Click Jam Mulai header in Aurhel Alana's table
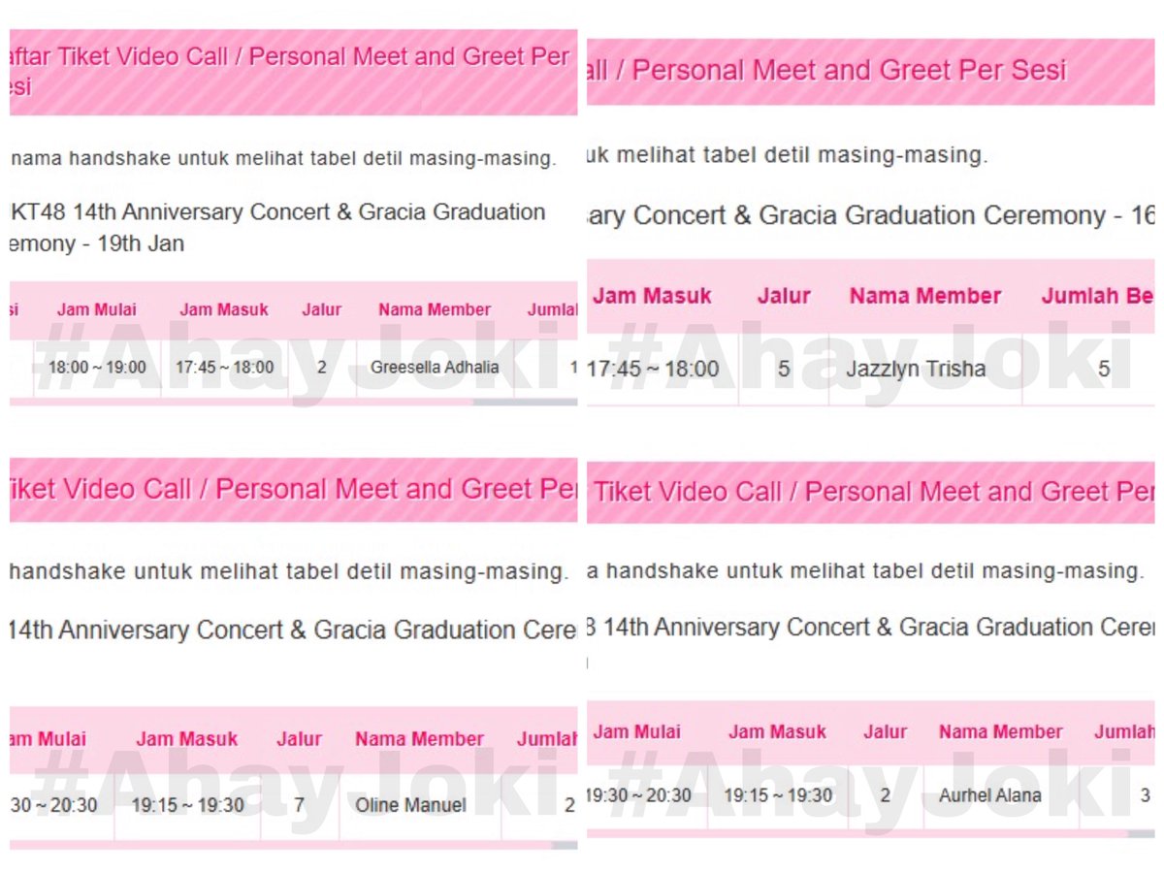 coord(637,732)
